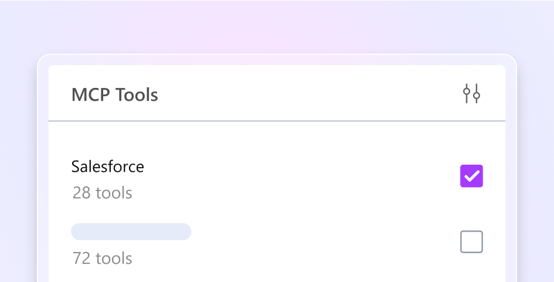This screenshot has width=554, height=282.
Task: Click the "72 tools" count label
Action: point(102,258)
